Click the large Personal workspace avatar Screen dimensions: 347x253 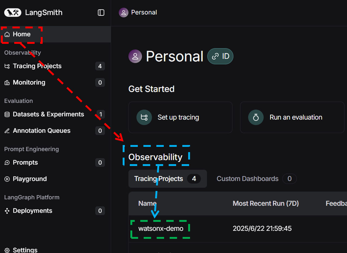[x=135, y=56]
